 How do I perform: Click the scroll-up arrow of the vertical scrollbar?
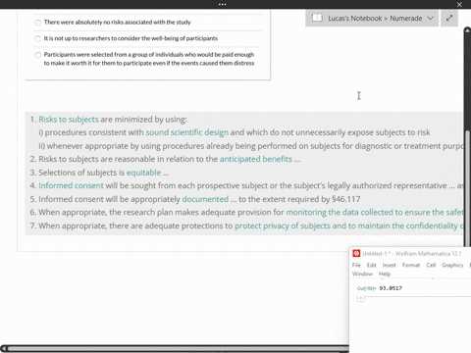click(467, 30)
